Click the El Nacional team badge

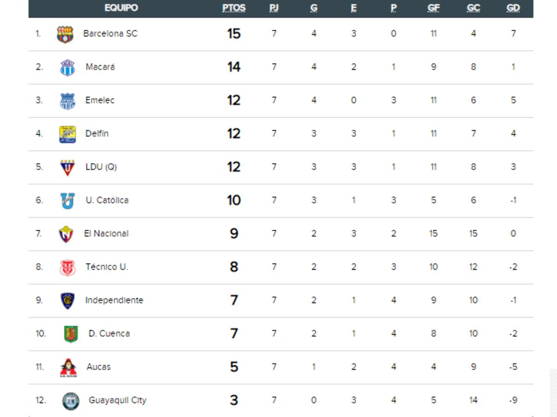66,234
